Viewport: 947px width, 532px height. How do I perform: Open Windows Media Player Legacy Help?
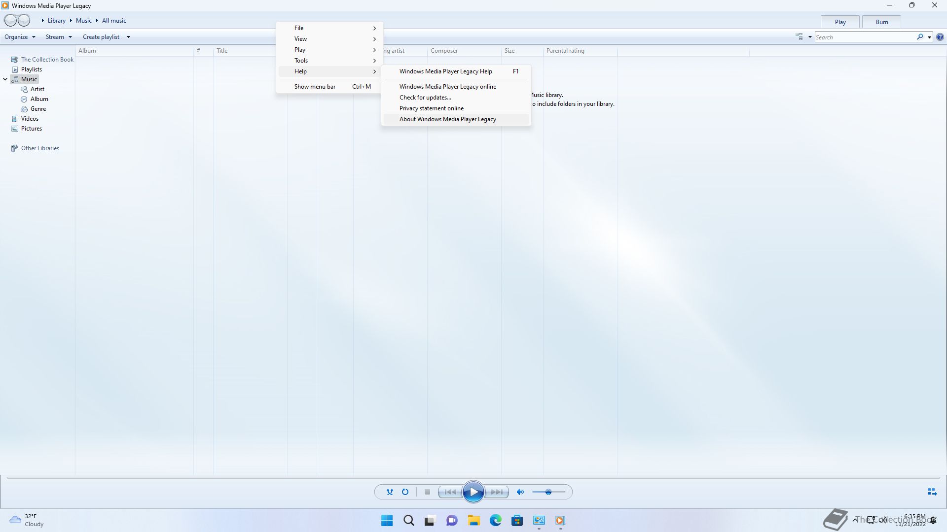(456, 71)
